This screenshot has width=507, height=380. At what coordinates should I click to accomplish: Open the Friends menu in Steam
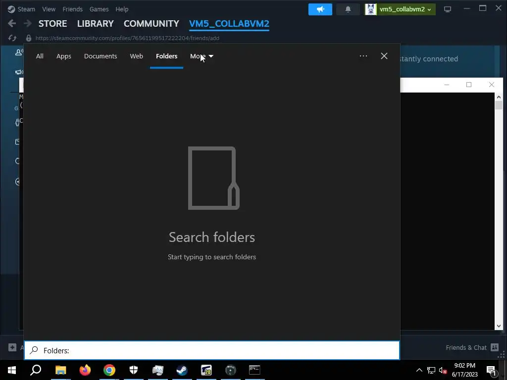pyautogui.click(x=72, y=9)
